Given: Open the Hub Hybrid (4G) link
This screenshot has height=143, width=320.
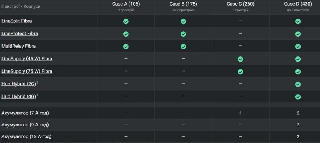Looking at the screenshot, I should [x=18, y=97].
